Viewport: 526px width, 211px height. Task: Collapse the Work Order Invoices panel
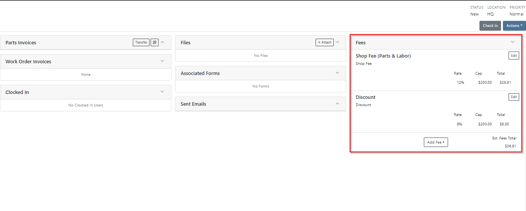tap(162, 61)
